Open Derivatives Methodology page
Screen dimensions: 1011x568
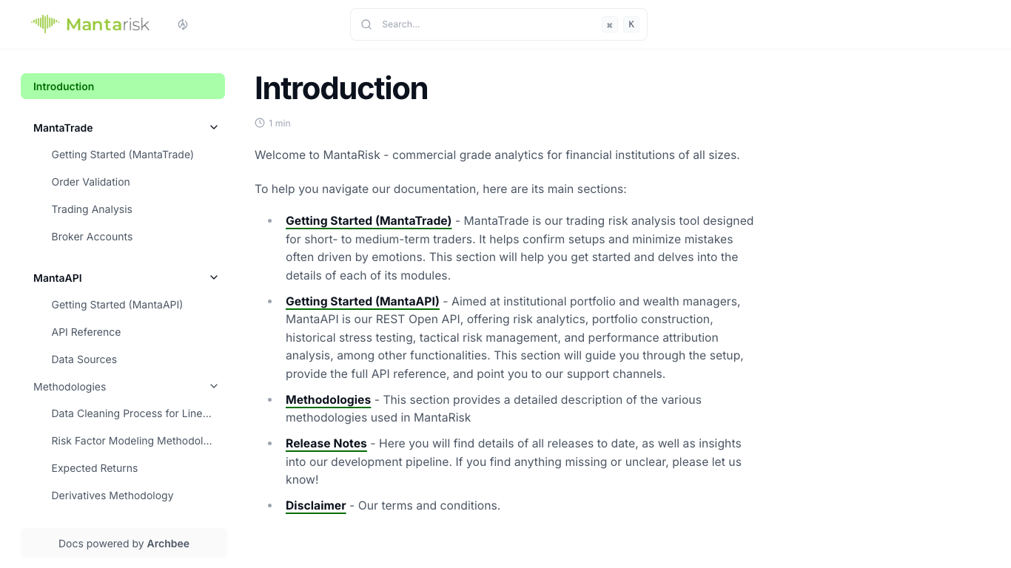pos(112,496)
